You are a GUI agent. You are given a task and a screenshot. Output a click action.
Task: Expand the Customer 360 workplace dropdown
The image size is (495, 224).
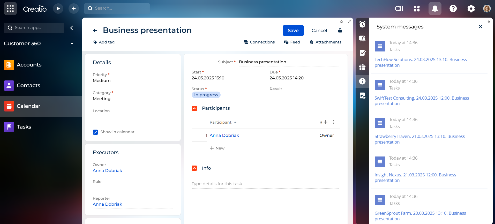click(72, 44)
